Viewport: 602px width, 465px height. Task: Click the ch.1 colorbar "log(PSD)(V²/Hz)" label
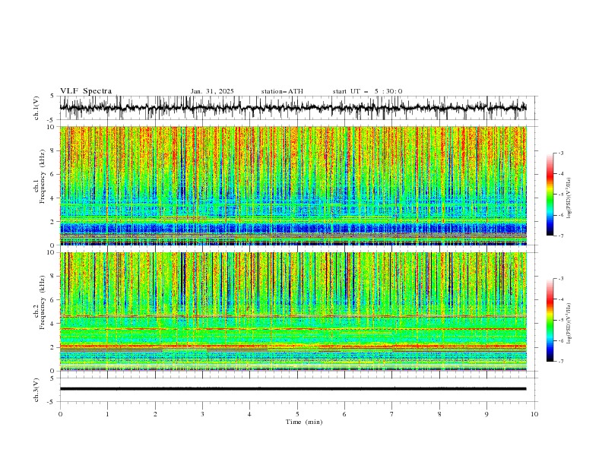tap(569, 198)
